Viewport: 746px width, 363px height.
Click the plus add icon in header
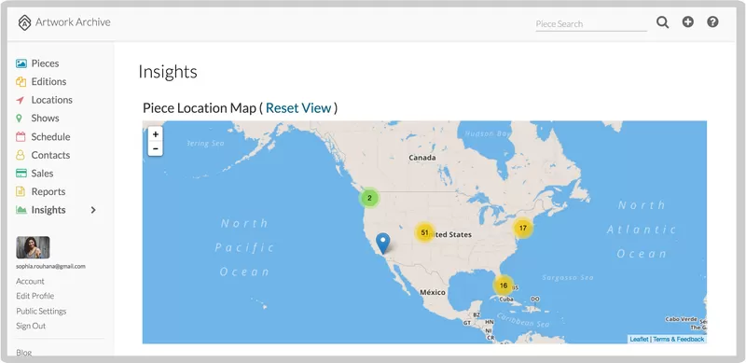coord(688,21)
